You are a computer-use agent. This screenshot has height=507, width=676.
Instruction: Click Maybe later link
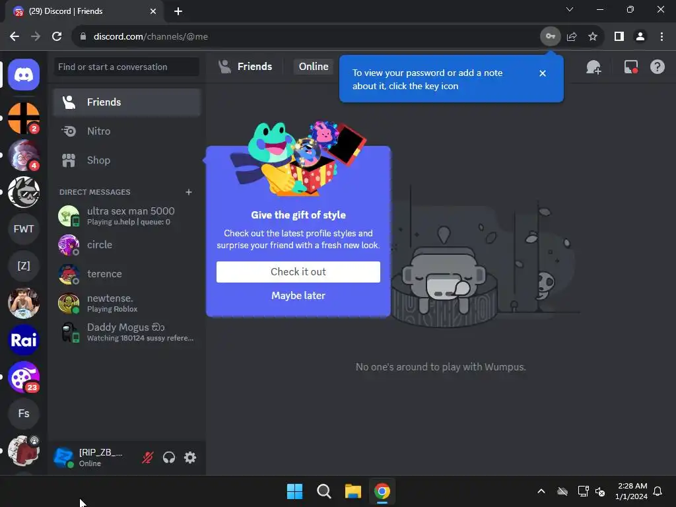click(298, 296)
